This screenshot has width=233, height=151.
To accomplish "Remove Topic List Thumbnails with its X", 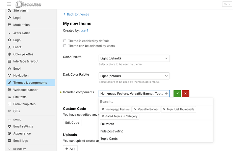I will (x=164, y=109).
